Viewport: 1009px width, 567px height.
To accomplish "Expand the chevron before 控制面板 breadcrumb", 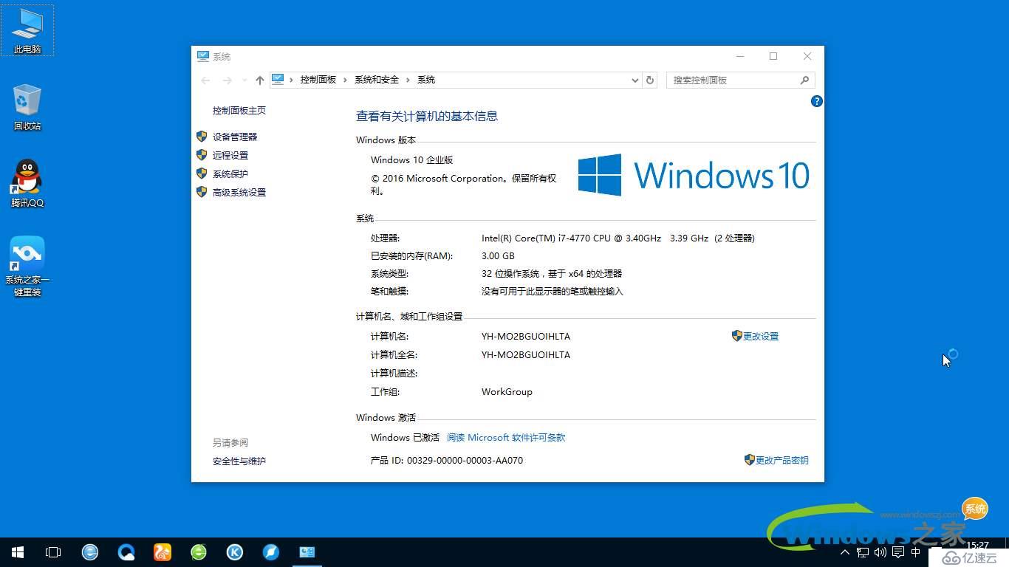I will 292,80.
